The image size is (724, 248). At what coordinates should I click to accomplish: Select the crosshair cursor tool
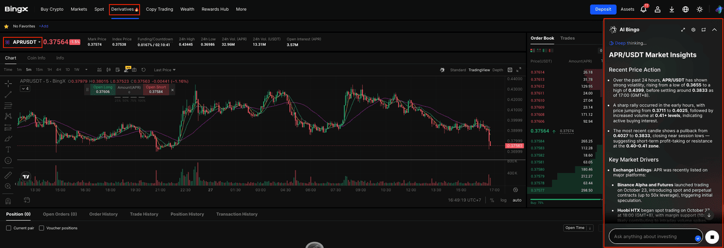[x=8, y=83]
